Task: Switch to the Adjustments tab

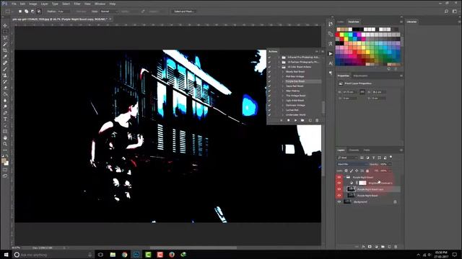Action: pos(360,76)
